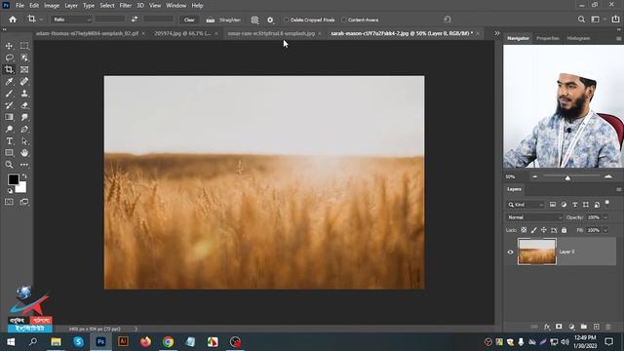Enable Delete Cropped Pixels checkbox
The height and width of the screenshot is (351, 624).
coord(286,19)
